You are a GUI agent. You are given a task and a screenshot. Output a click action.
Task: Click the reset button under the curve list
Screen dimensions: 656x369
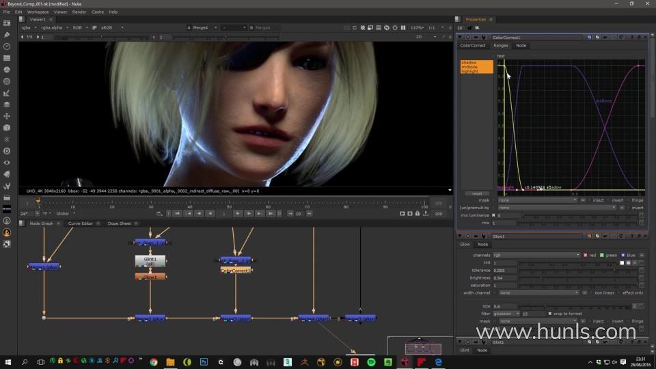(x=477, y=193)
